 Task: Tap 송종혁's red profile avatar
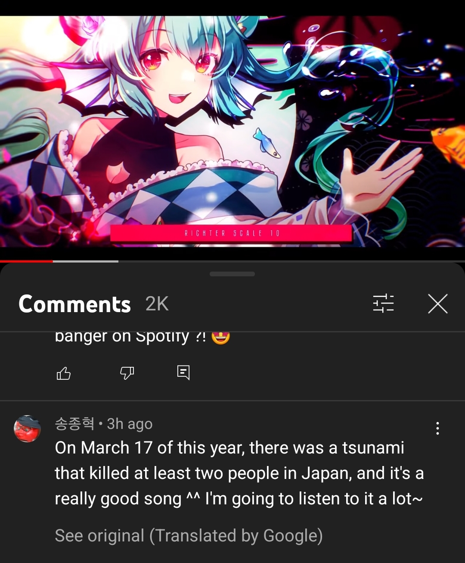click(x=28, y=429)
